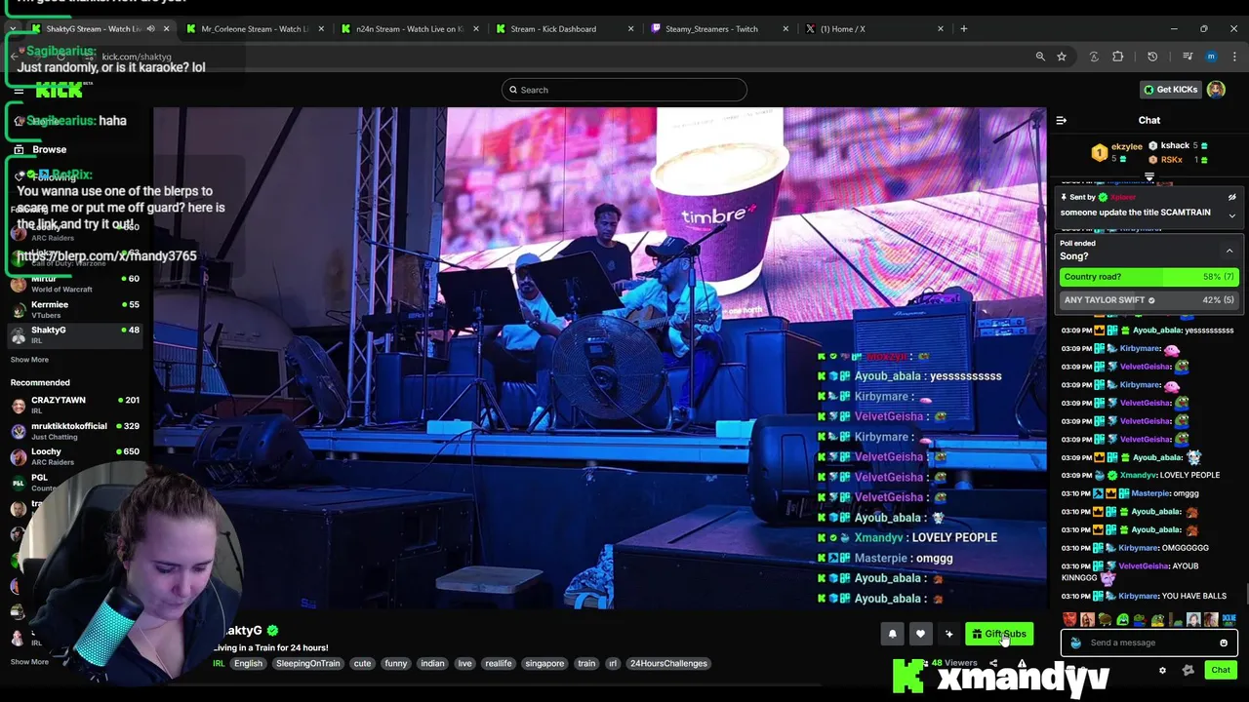The image size is (1249, 702).
Task: Select the ANY TAYLOR SWIFT poll option
Action: coord(1149,300)
